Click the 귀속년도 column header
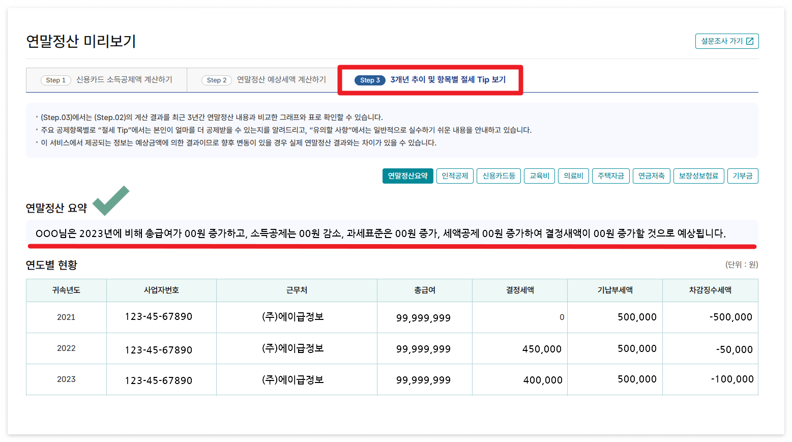 tap(66, 290)
